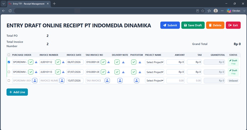This screenshot has width=247, height=130.
Task: Click delivery note checkmark in JL0010112 row
Action: [x=117, y=62]
